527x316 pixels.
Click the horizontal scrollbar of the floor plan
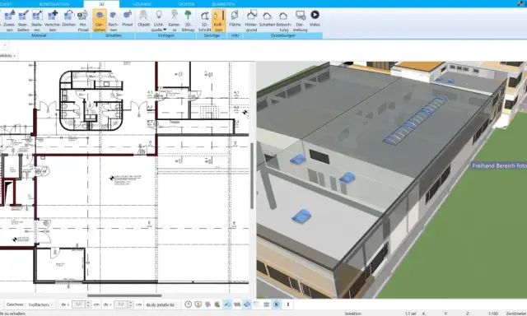124,296
